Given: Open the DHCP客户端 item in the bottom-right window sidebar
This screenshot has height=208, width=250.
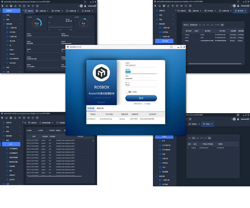Looking at the screenshot, I should [x=165, y=145].
